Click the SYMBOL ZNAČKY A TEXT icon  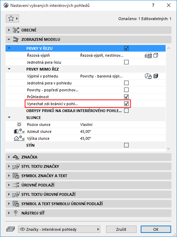16,176
